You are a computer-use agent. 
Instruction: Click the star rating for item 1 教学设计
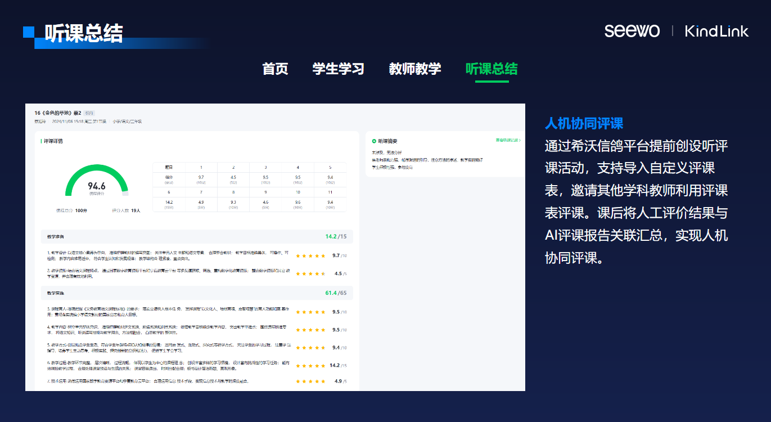click(310, 255)
